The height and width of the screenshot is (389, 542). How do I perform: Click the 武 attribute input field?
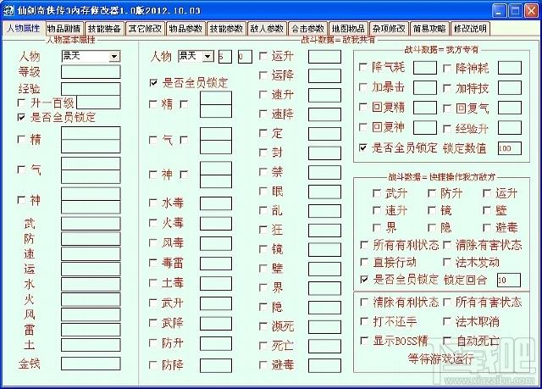(91, 224)
